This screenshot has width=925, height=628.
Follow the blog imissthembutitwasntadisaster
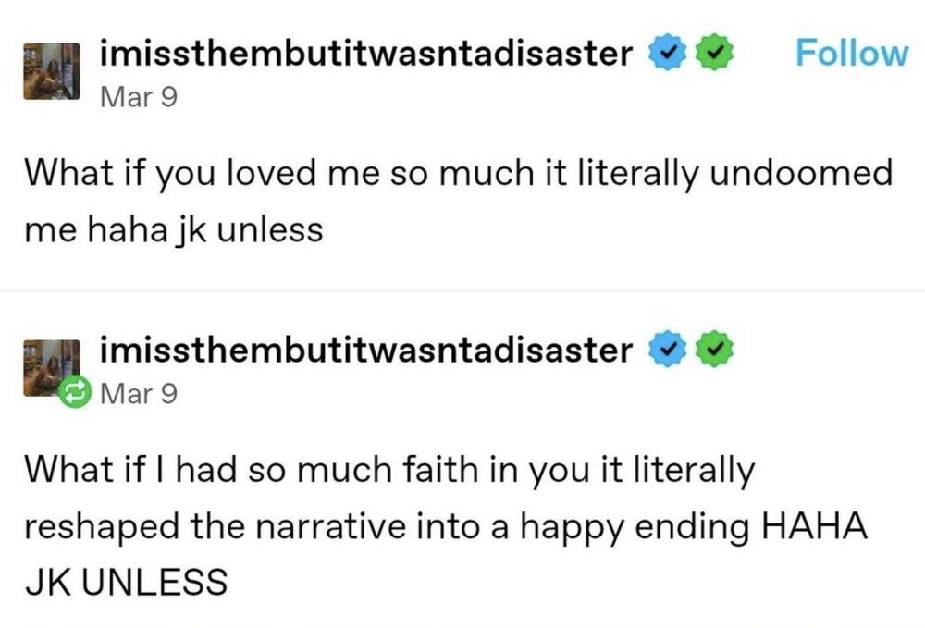pos(849,53)
